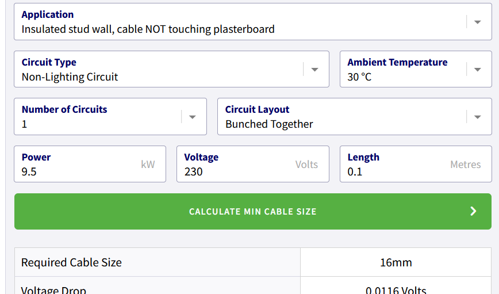Viewport: 499px width, 294px height.
Task: Open the Non-Lighting Circuit type selector
Action: (70, 77)
